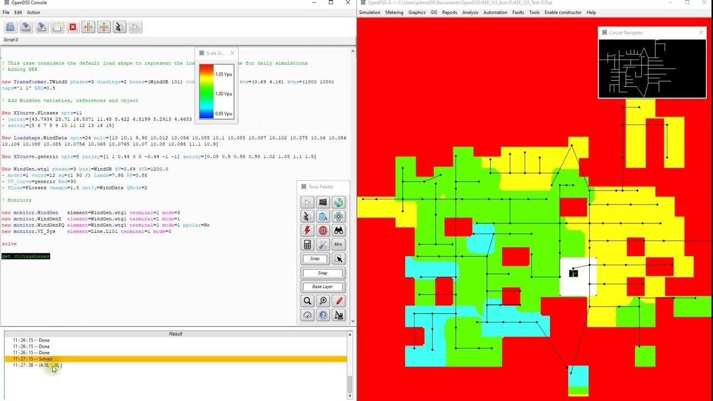The height and width of the screenshot is (401, 713).
Task: Click the horizontal split arrows icon
Action: click(x=104, y=27)
